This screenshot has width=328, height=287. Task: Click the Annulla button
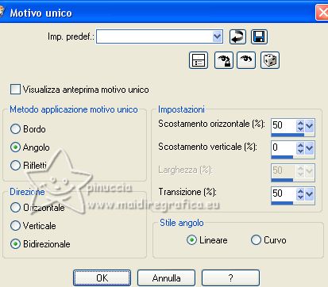pyautogui.click(x=166, y=277)
